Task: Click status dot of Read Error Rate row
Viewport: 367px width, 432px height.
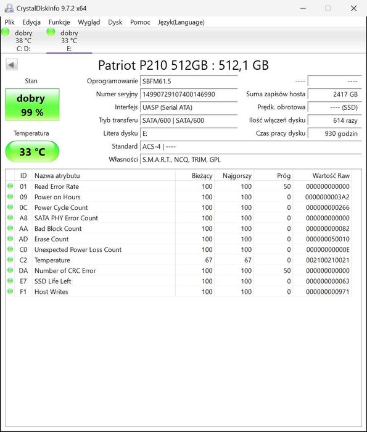Action: click(x=10, y=186)
